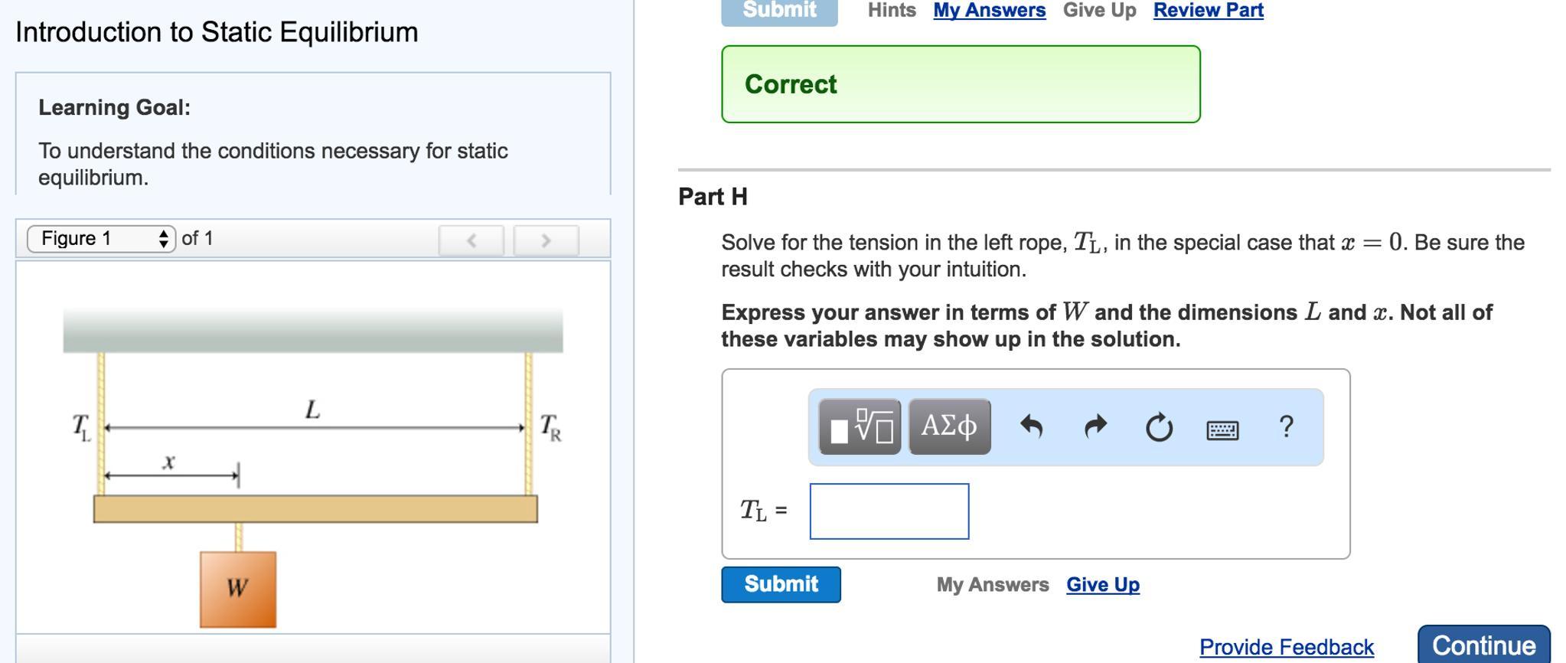Submit the Part H answer
1566x663 pixels.
click(781, 584)
